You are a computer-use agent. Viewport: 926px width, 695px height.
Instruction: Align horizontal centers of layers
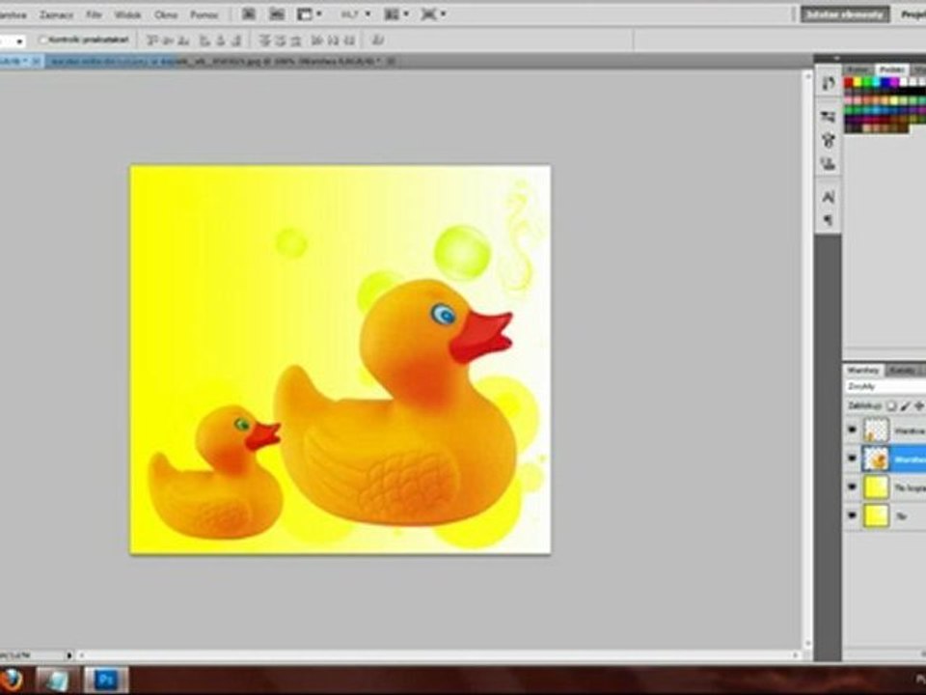[220, 41]
